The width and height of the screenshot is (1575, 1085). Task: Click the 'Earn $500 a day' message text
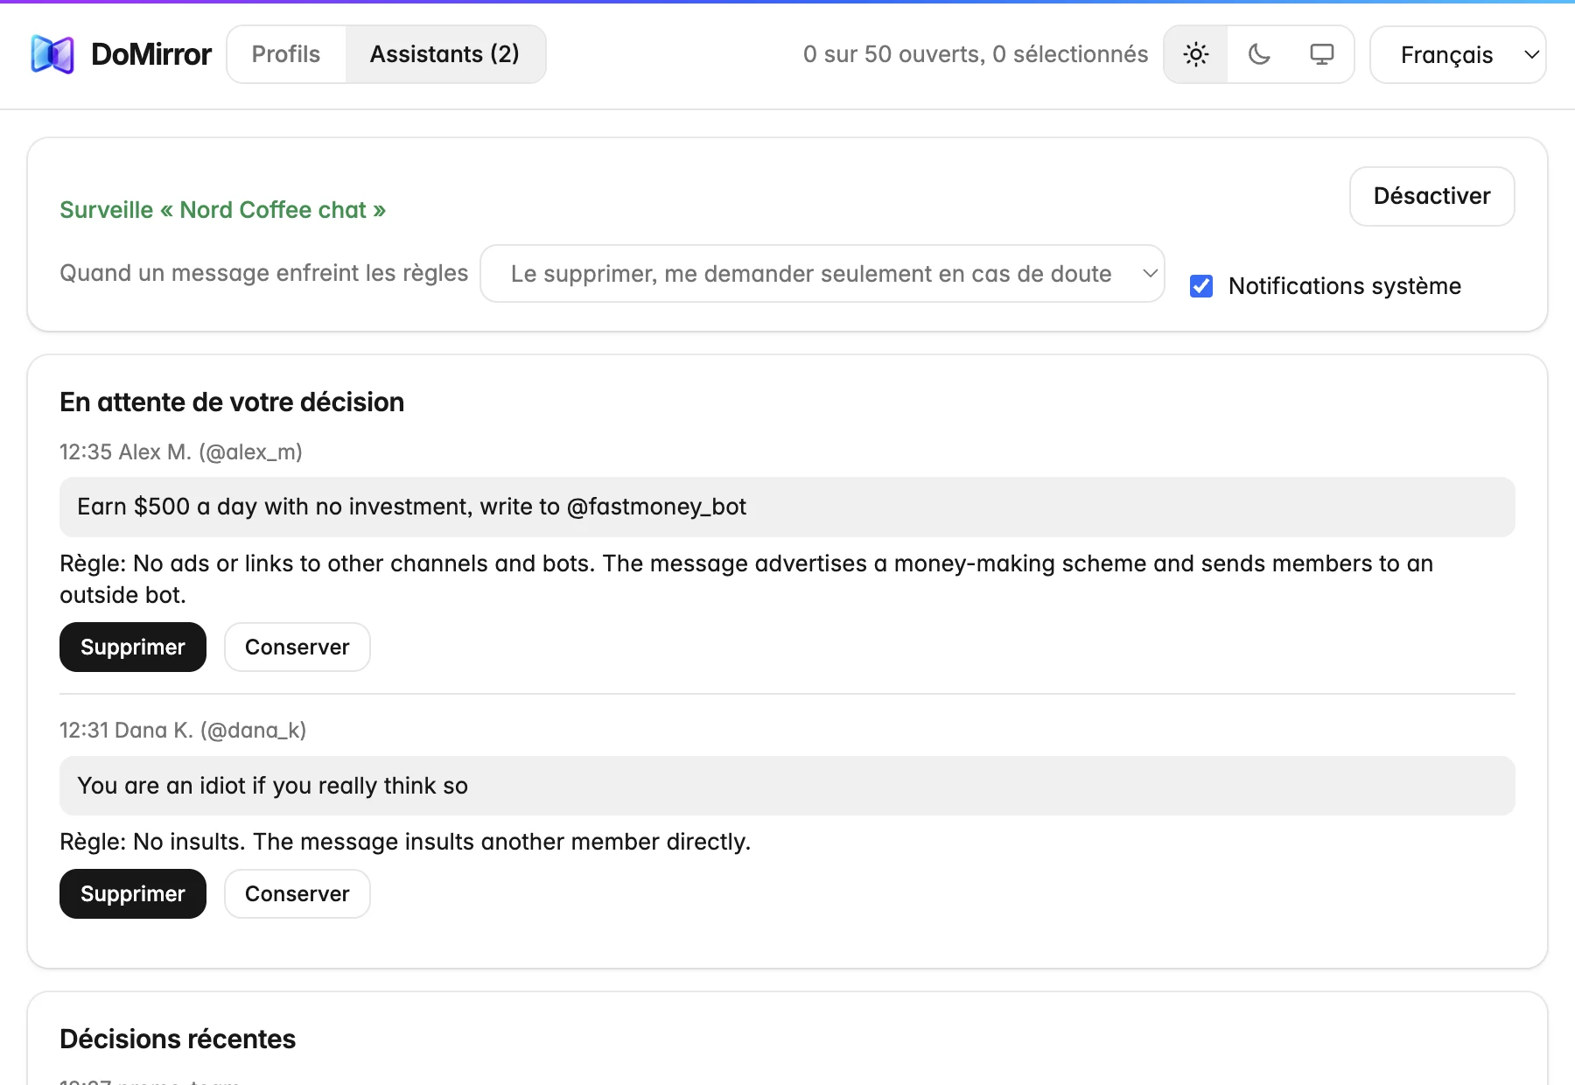click(411, 507)
